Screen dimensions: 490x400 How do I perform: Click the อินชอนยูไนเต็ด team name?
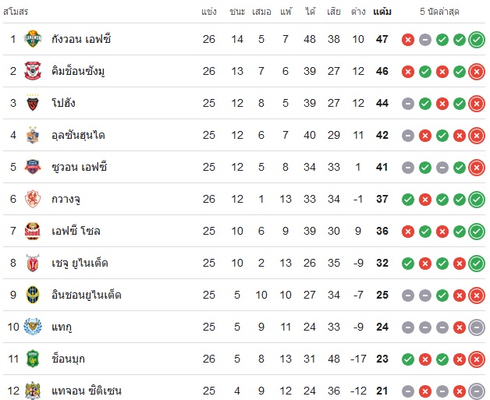pyautogui.click(x=87, y=295)
